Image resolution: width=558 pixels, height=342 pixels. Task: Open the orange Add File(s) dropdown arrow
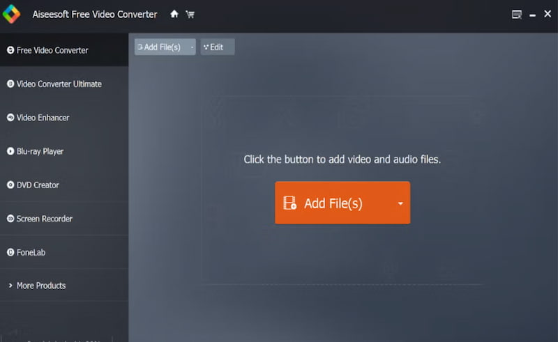400,203
